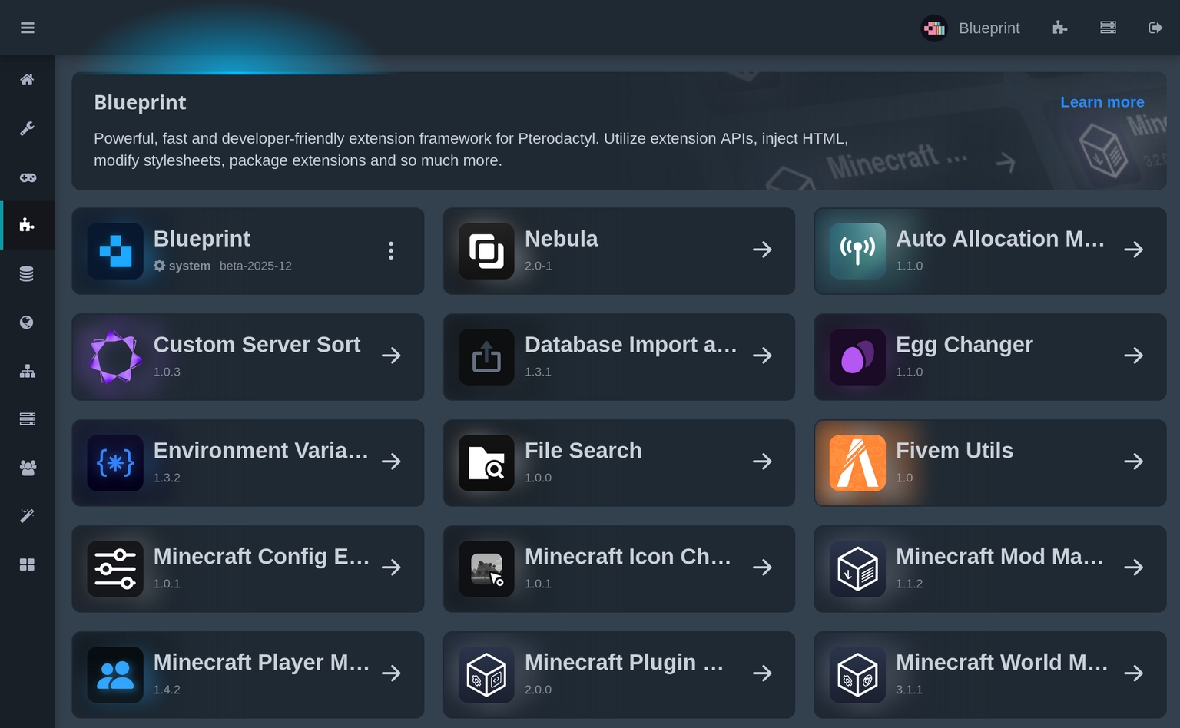Viewport: 1180px width, 728px height.
Task: Click the "3.1.1" version under Minecraft World
Action: click(910, 690)
